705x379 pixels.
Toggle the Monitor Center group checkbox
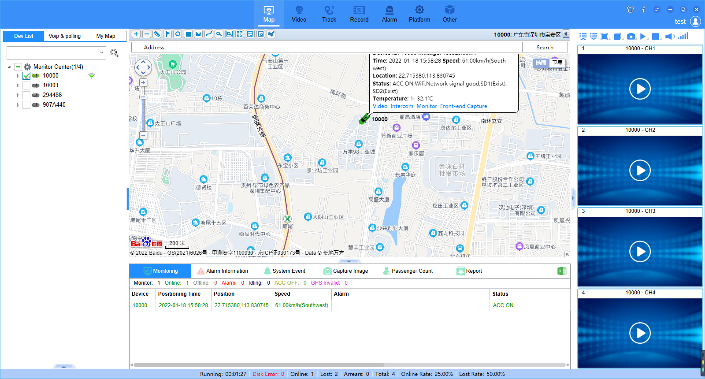(18, 67)
